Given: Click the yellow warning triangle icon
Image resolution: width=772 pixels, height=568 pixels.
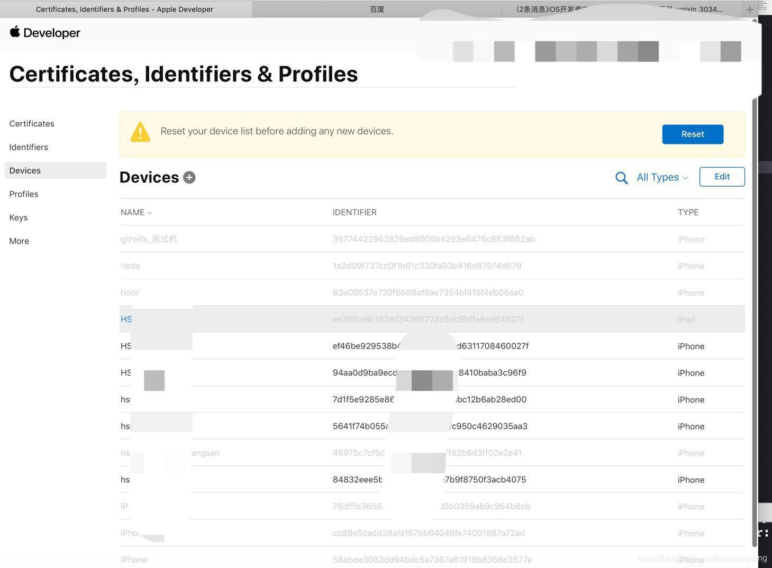Looking at the screenshot, I should click(x=140, y=132).
